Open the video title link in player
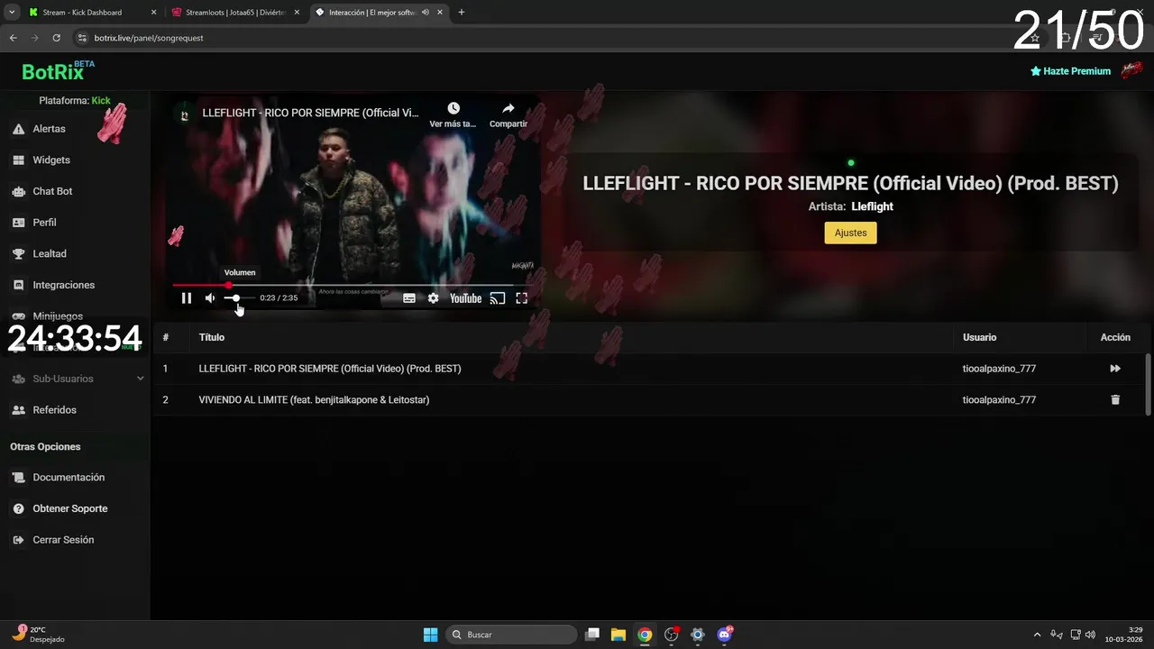The height and width of the screenshot is (649, 1154). point(310,113)
